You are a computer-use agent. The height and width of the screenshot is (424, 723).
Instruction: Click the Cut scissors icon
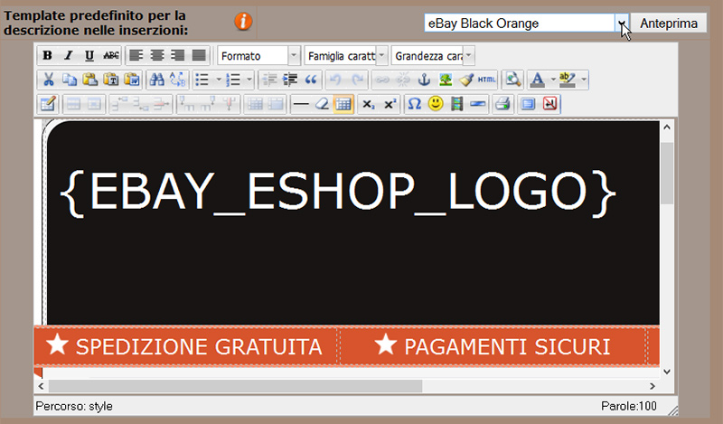pyautogui.click(x=48, y=80)
